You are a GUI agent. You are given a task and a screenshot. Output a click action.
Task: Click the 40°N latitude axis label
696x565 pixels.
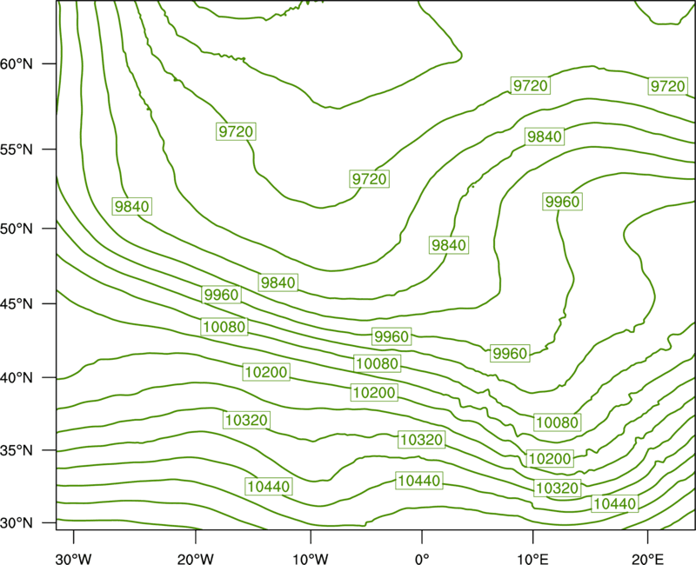[x=17, y=378]
